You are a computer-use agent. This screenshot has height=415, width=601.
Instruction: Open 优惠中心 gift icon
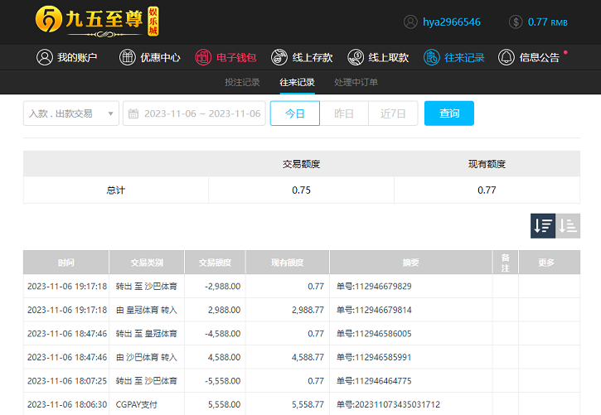click(128, 58)
